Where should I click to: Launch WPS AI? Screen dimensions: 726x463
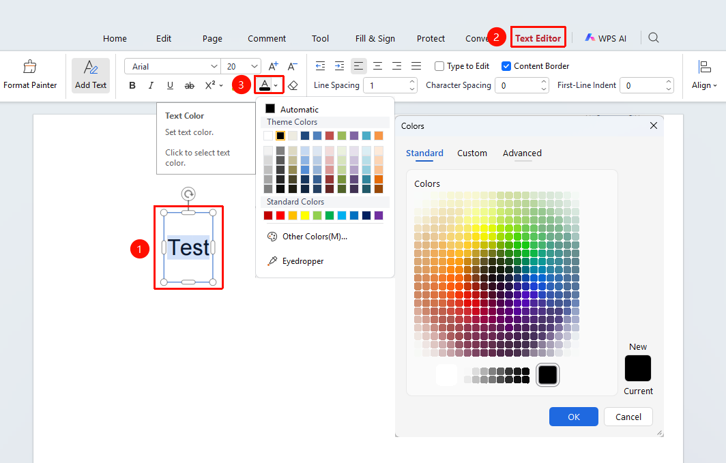point(606,38)
